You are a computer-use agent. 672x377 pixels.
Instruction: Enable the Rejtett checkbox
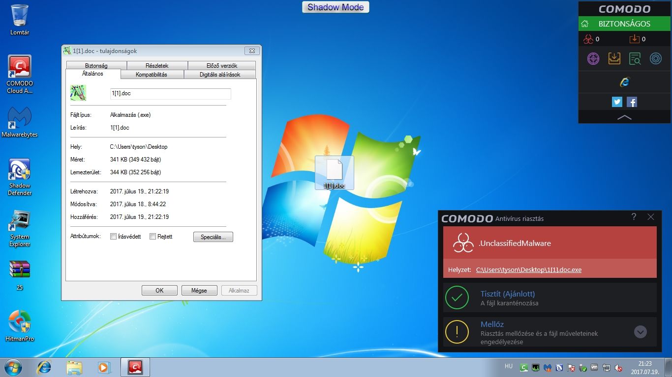tap(153, 237)
